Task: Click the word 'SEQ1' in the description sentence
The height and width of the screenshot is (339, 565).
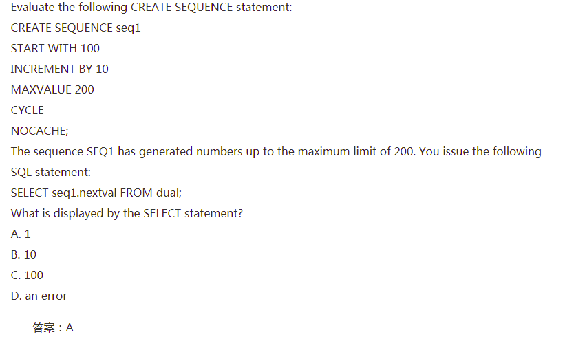Action: tap(100, 151)
